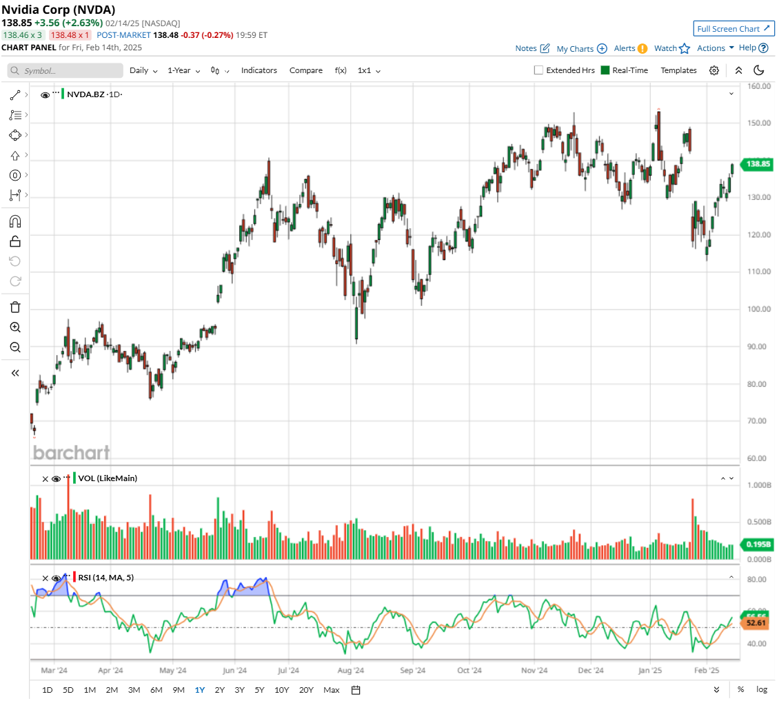Switch to dark mode moon icon
This screenshot has width=779, height=701.
[x=758, y=70]
